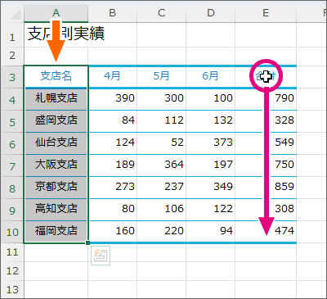Select the 福岡支店 cell

point(56,232)
